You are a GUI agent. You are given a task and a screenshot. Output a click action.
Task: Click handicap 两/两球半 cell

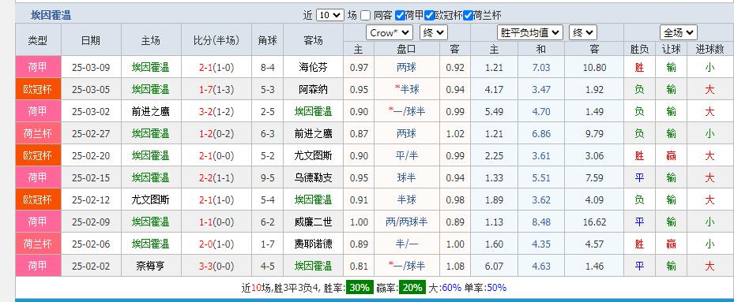[406, 222]
